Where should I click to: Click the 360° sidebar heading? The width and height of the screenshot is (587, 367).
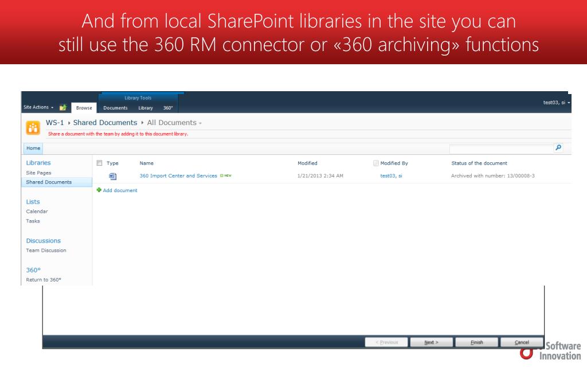[33, 270]
